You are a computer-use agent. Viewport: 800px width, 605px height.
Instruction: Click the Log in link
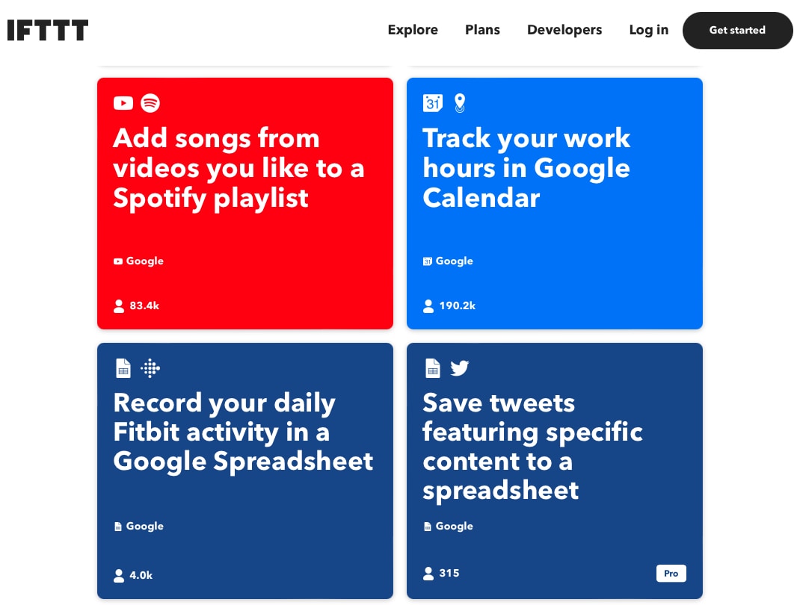(x=648, y=30)
